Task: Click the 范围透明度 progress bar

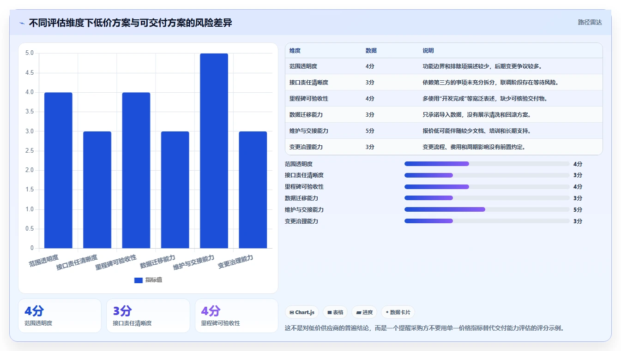Action: click(487, 164)
